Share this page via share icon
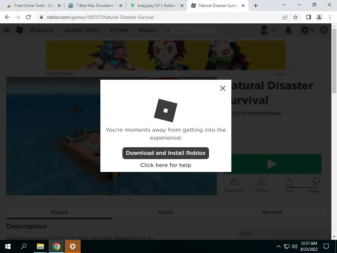Viewport: 337px width, 253px height. 285,17
